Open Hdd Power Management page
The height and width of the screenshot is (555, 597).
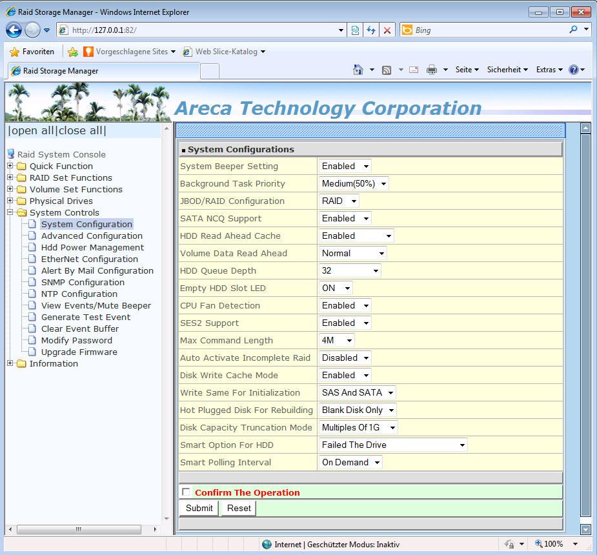[x=92, y=247]
